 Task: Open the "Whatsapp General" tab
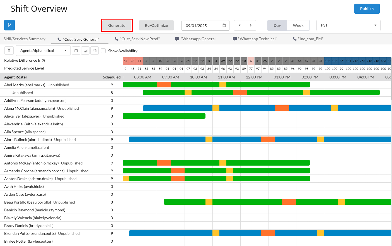click(196, 39)
